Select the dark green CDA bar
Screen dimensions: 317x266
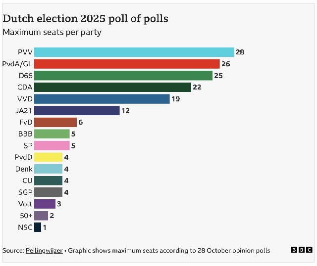click(x=112, y=87)
